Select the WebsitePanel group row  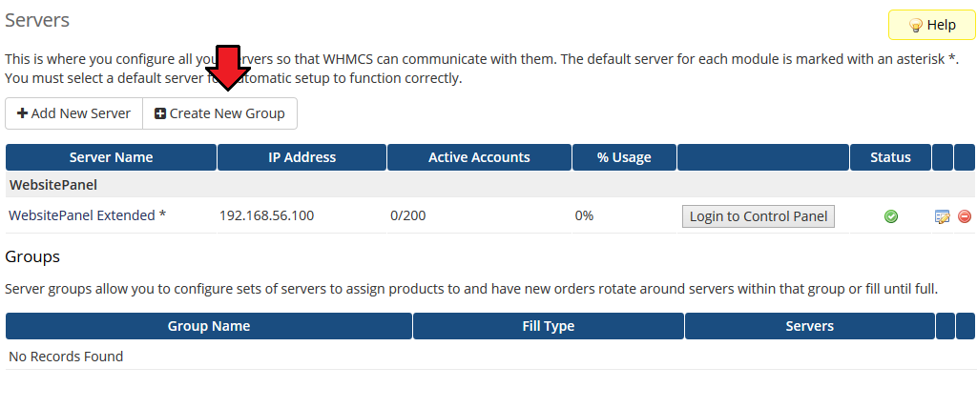point(489,185)
